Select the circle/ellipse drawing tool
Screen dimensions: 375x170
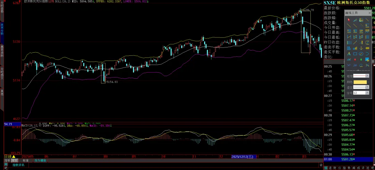pos(361,53)
